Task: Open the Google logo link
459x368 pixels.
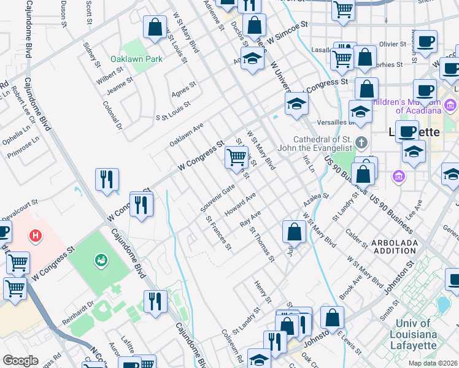Action: tap(20, 361)
